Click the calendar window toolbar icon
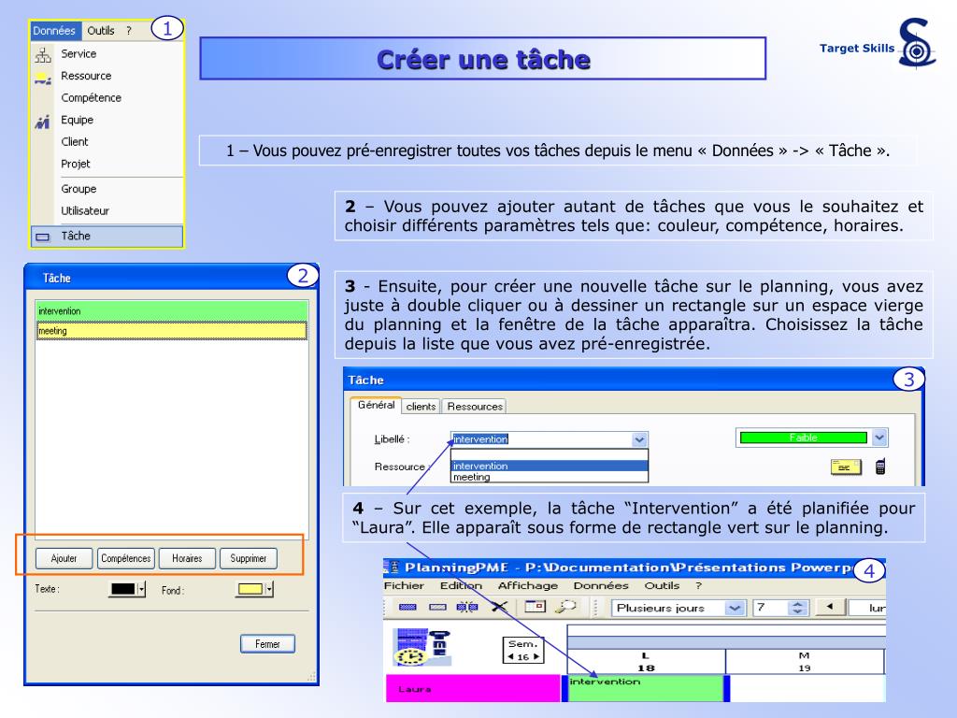 point(535,606)
